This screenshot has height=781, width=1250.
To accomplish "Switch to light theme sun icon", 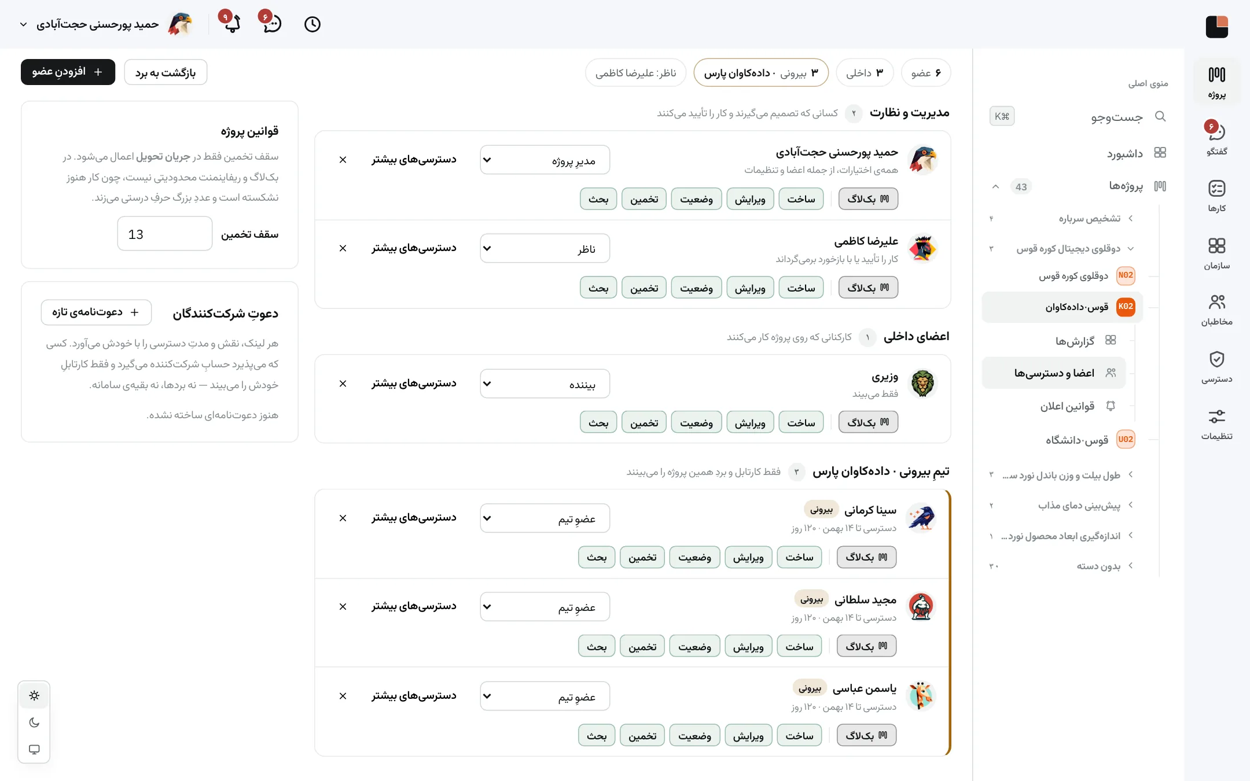I will coord(34,695).
